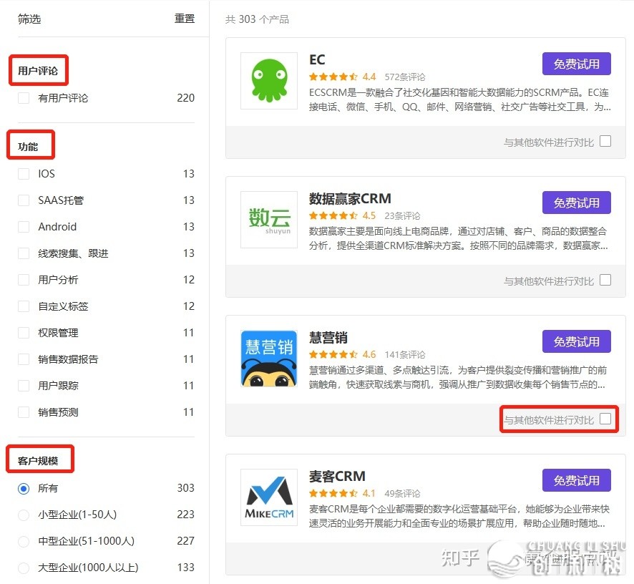Screen dimensions: 634x584
Task: Click 免费试用 for 数据赢家CRM
Action: coord(577,203)
